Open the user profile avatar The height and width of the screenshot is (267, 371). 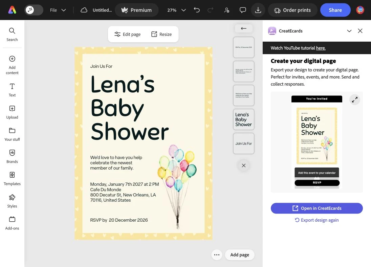[360, 10]
